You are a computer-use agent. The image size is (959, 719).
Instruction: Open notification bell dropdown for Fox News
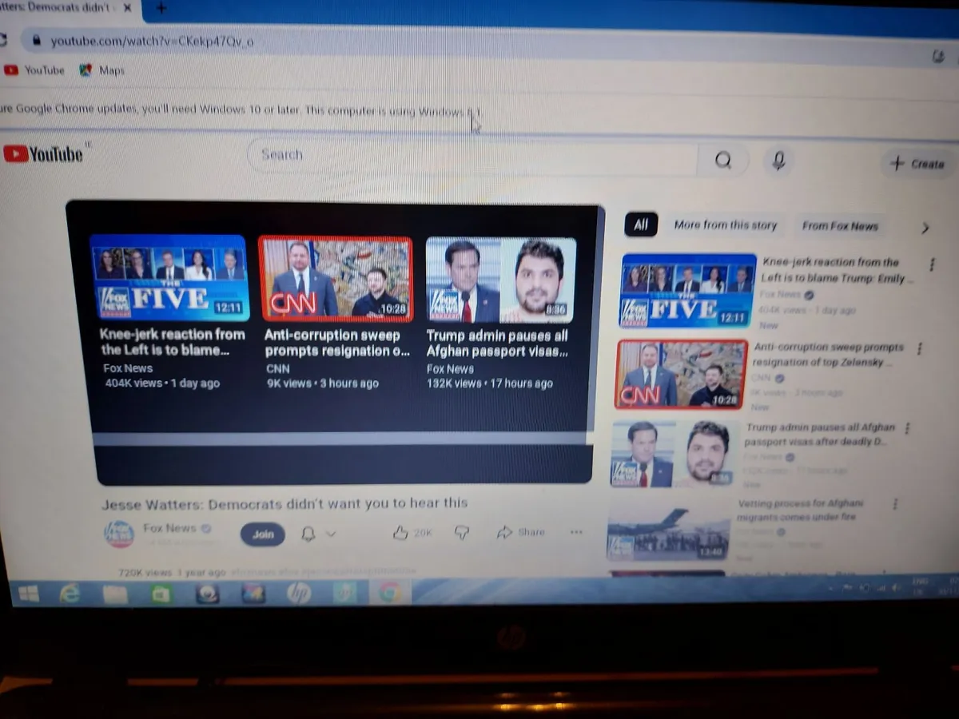[x=317, y=534]
